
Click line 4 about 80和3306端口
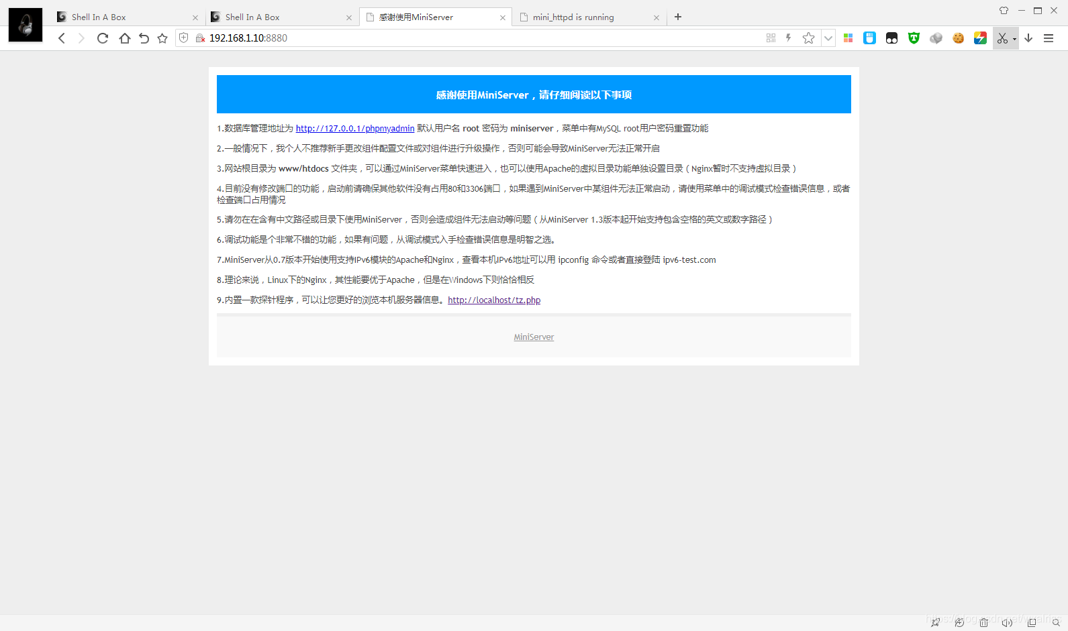point(534,194)
